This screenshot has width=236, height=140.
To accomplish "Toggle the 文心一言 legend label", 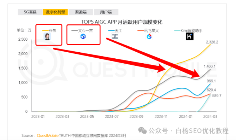I will click(x=85, y=31).
